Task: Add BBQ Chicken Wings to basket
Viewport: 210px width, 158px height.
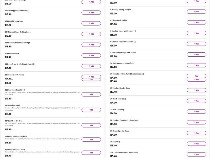Action: 91,23
